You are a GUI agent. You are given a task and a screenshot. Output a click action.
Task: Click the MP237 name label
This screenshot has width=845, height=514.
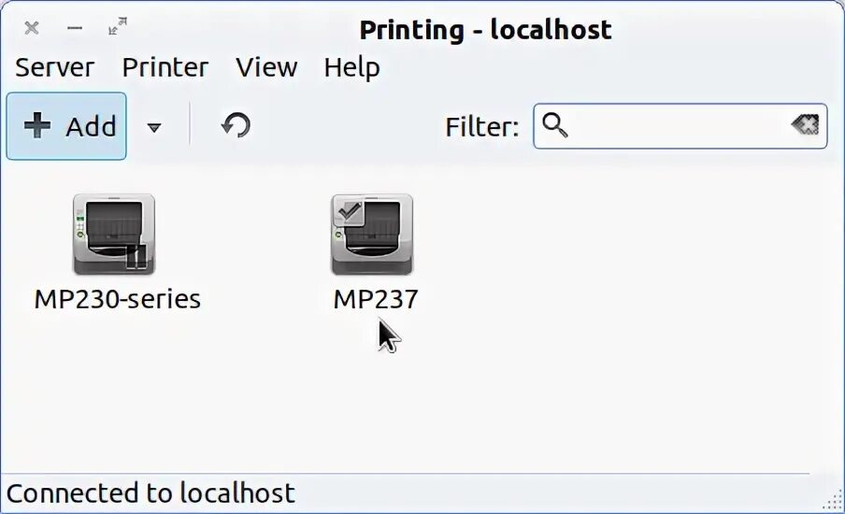376,299
